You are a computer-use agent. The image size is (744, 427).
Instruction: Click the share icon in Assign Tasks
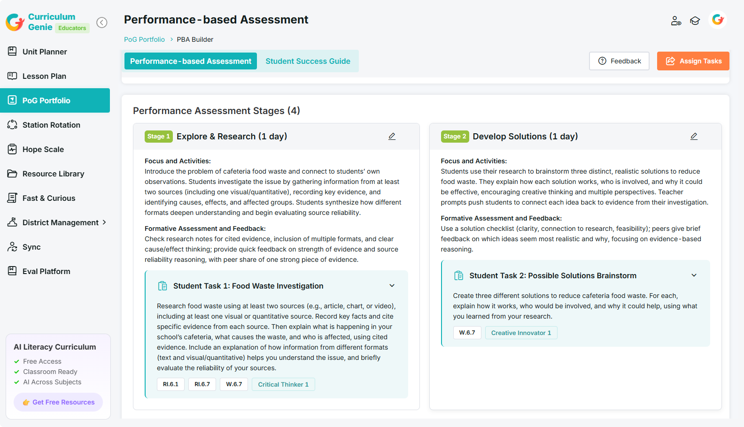670,61
